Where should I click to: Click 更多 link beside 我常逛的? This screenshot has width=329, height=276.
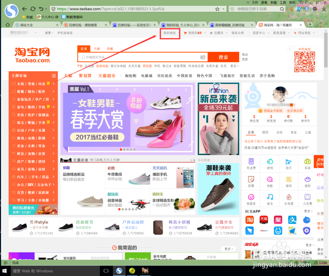229,249
